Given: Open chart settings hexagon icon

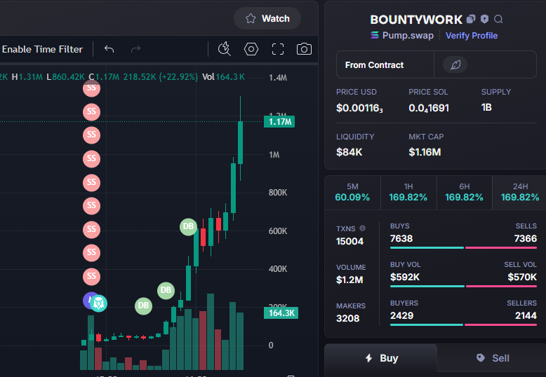Looking at the screenshot, I should point(251,49).
